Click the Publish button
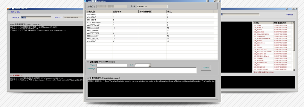Screen dimensions: 304x107 pyautogui.click(x=206, y=68)
